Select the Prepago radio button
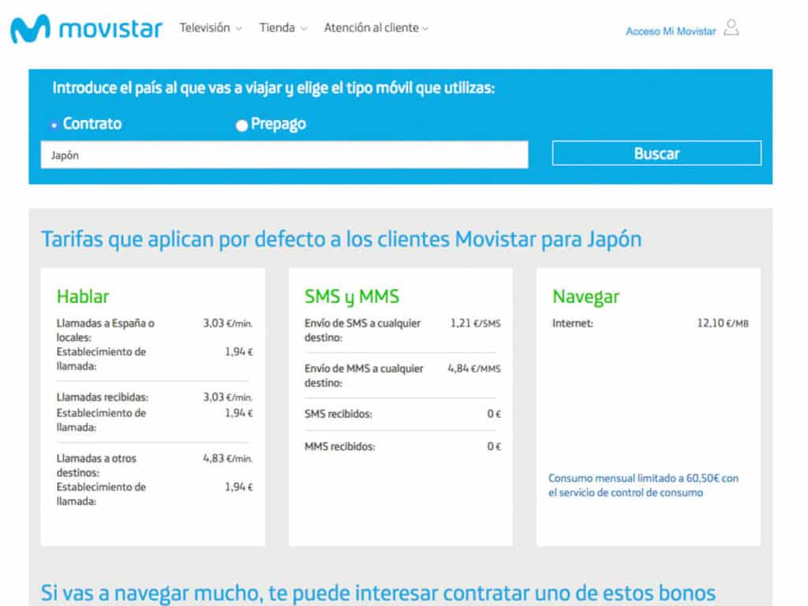The image size is (808, 606). pyautogui.click(x=241, y=125)
